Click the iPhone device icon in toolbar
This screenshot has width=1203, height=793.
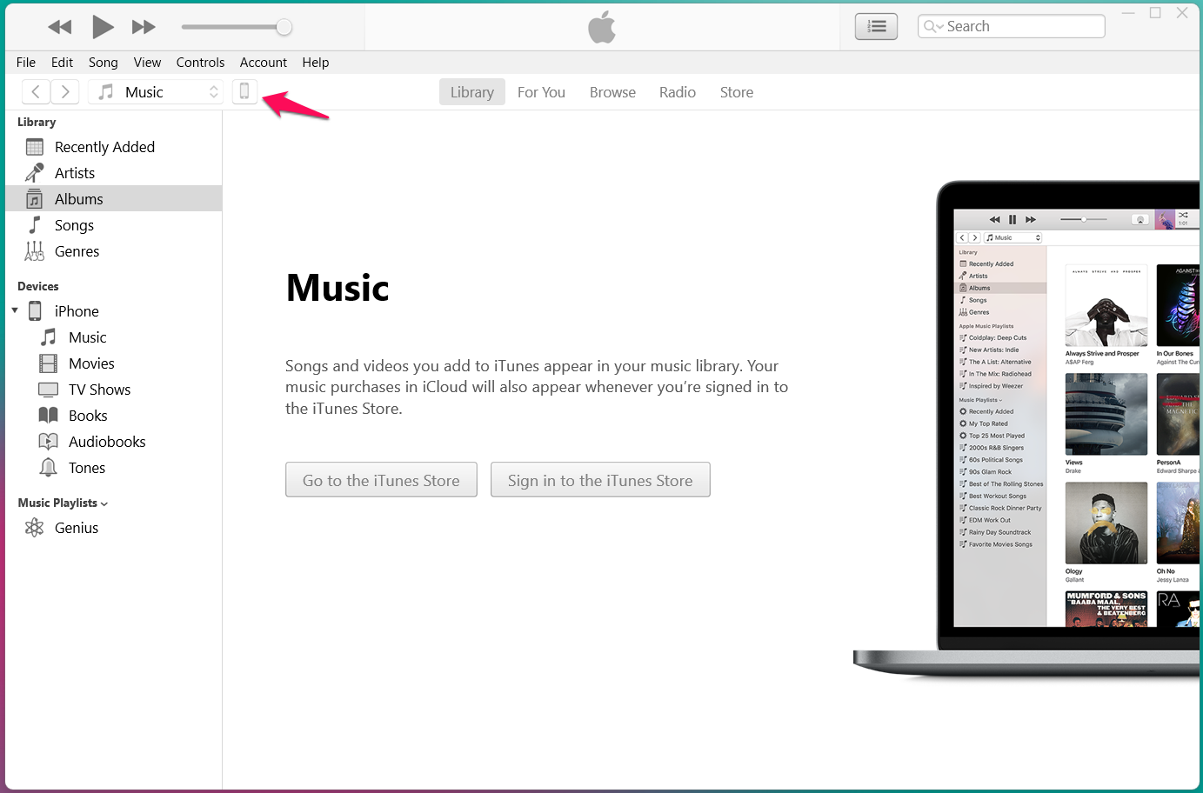(244, 91)
